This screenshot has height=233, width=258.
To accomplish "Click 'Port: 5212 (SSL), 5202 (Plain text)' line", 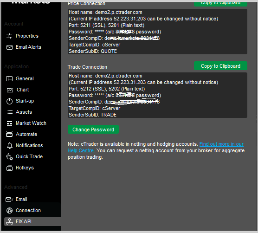I will (x=107, y=89).
